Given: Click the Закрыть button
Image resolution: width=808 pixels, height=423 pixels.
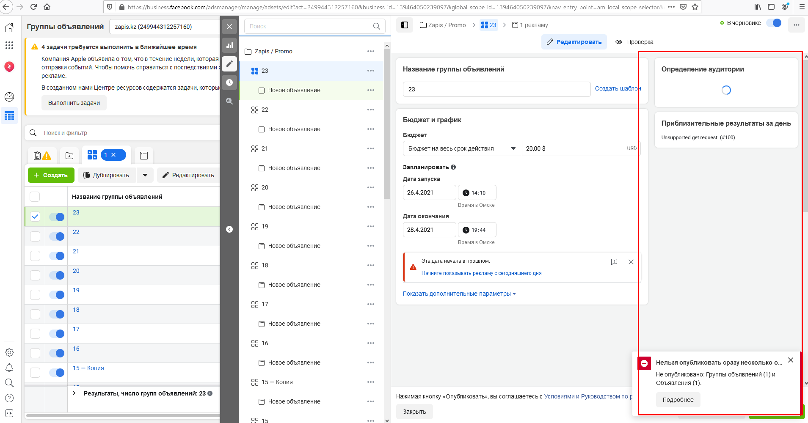Looking at the screenshot, I should pyautogui.click(x=414, y=412).
